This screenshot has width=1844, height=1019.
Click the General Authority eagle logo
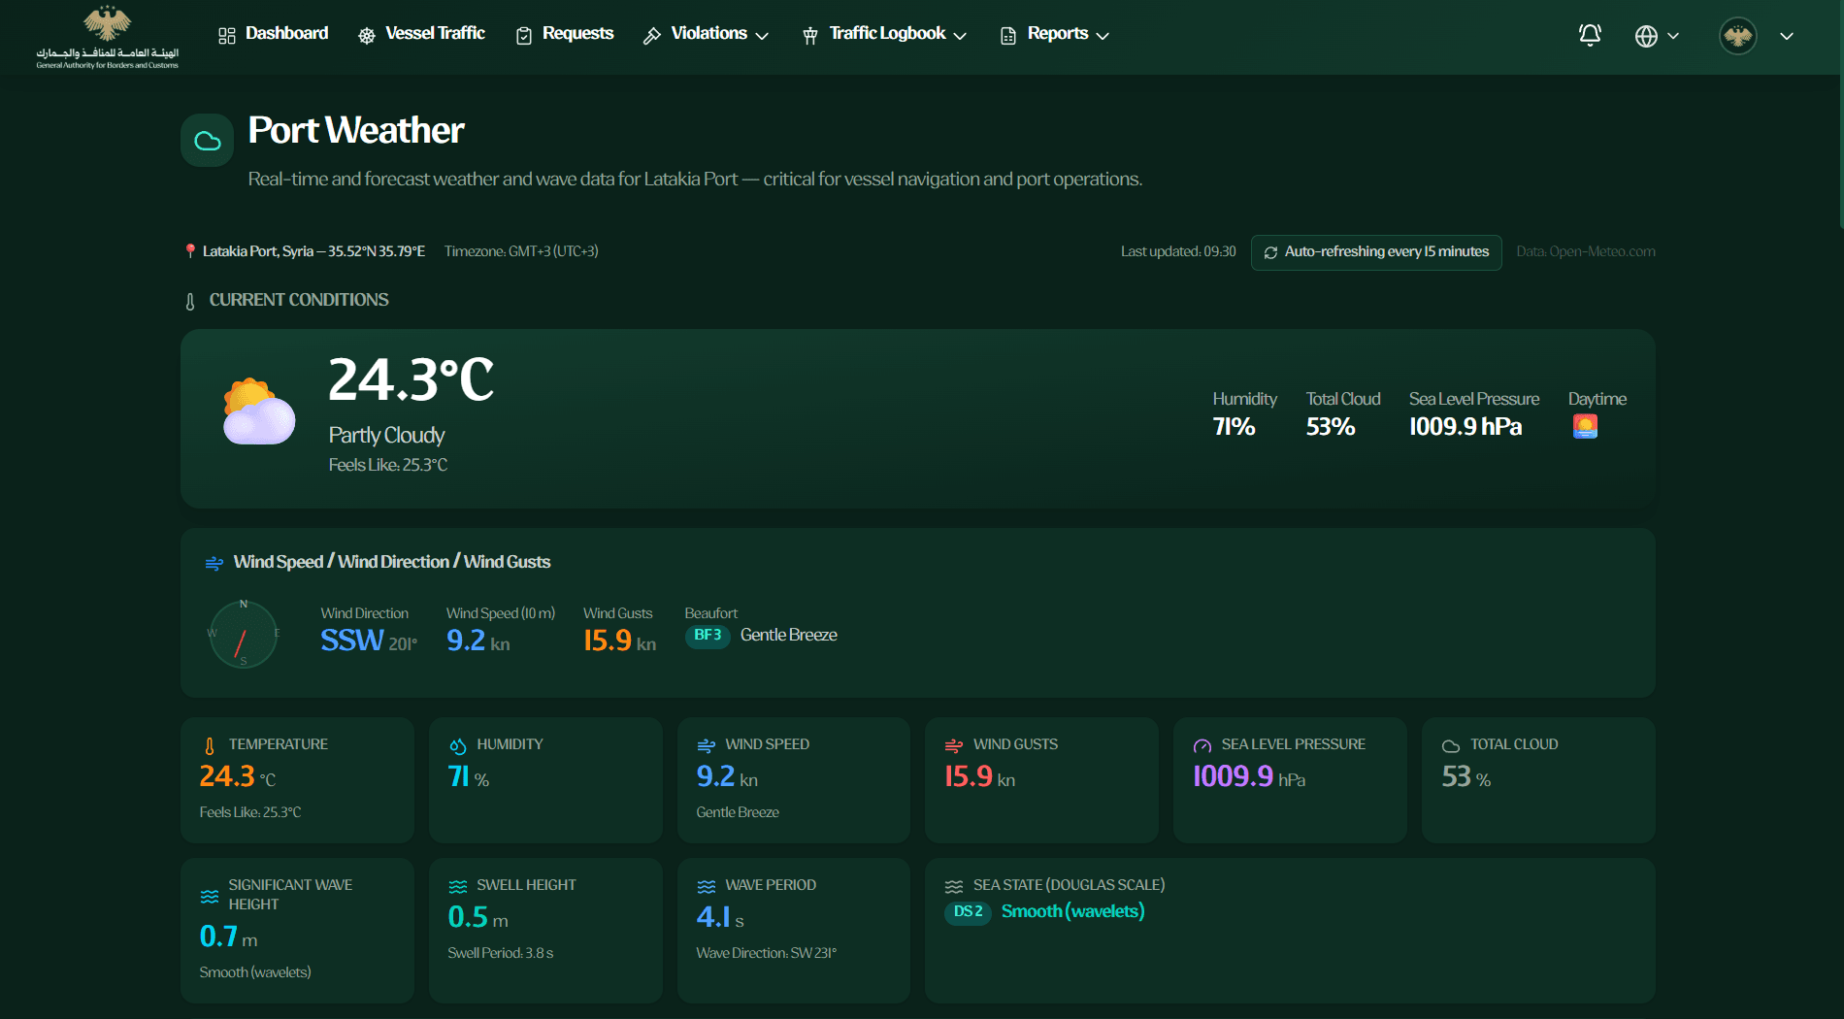(x=107, y=37)
